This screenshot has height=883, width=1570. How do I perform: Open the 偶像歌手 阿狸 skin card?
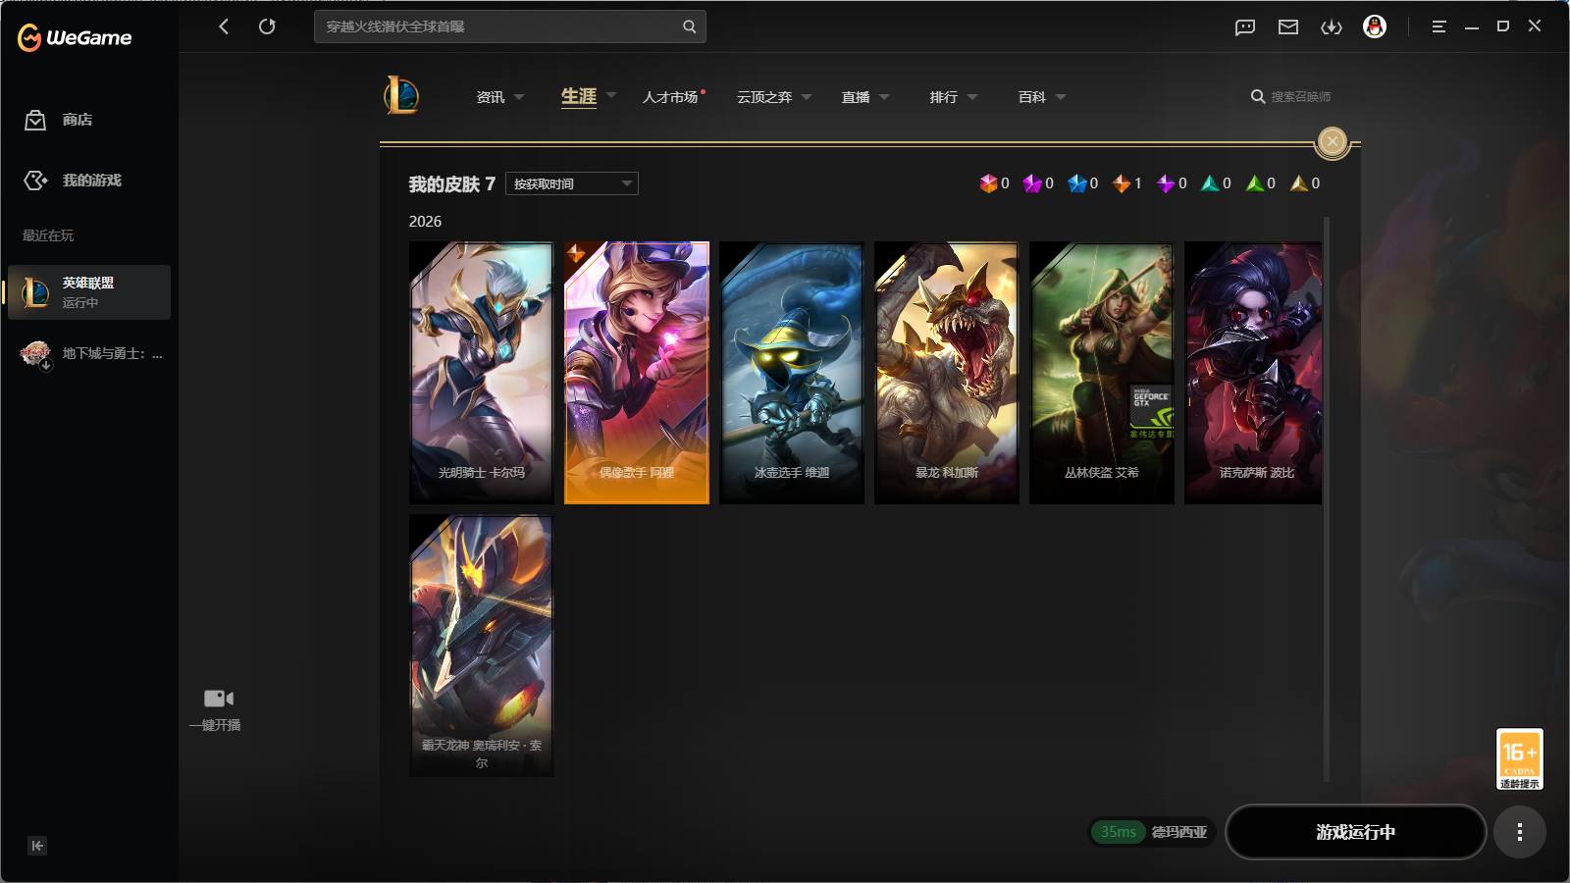click(x=637, y=373)
